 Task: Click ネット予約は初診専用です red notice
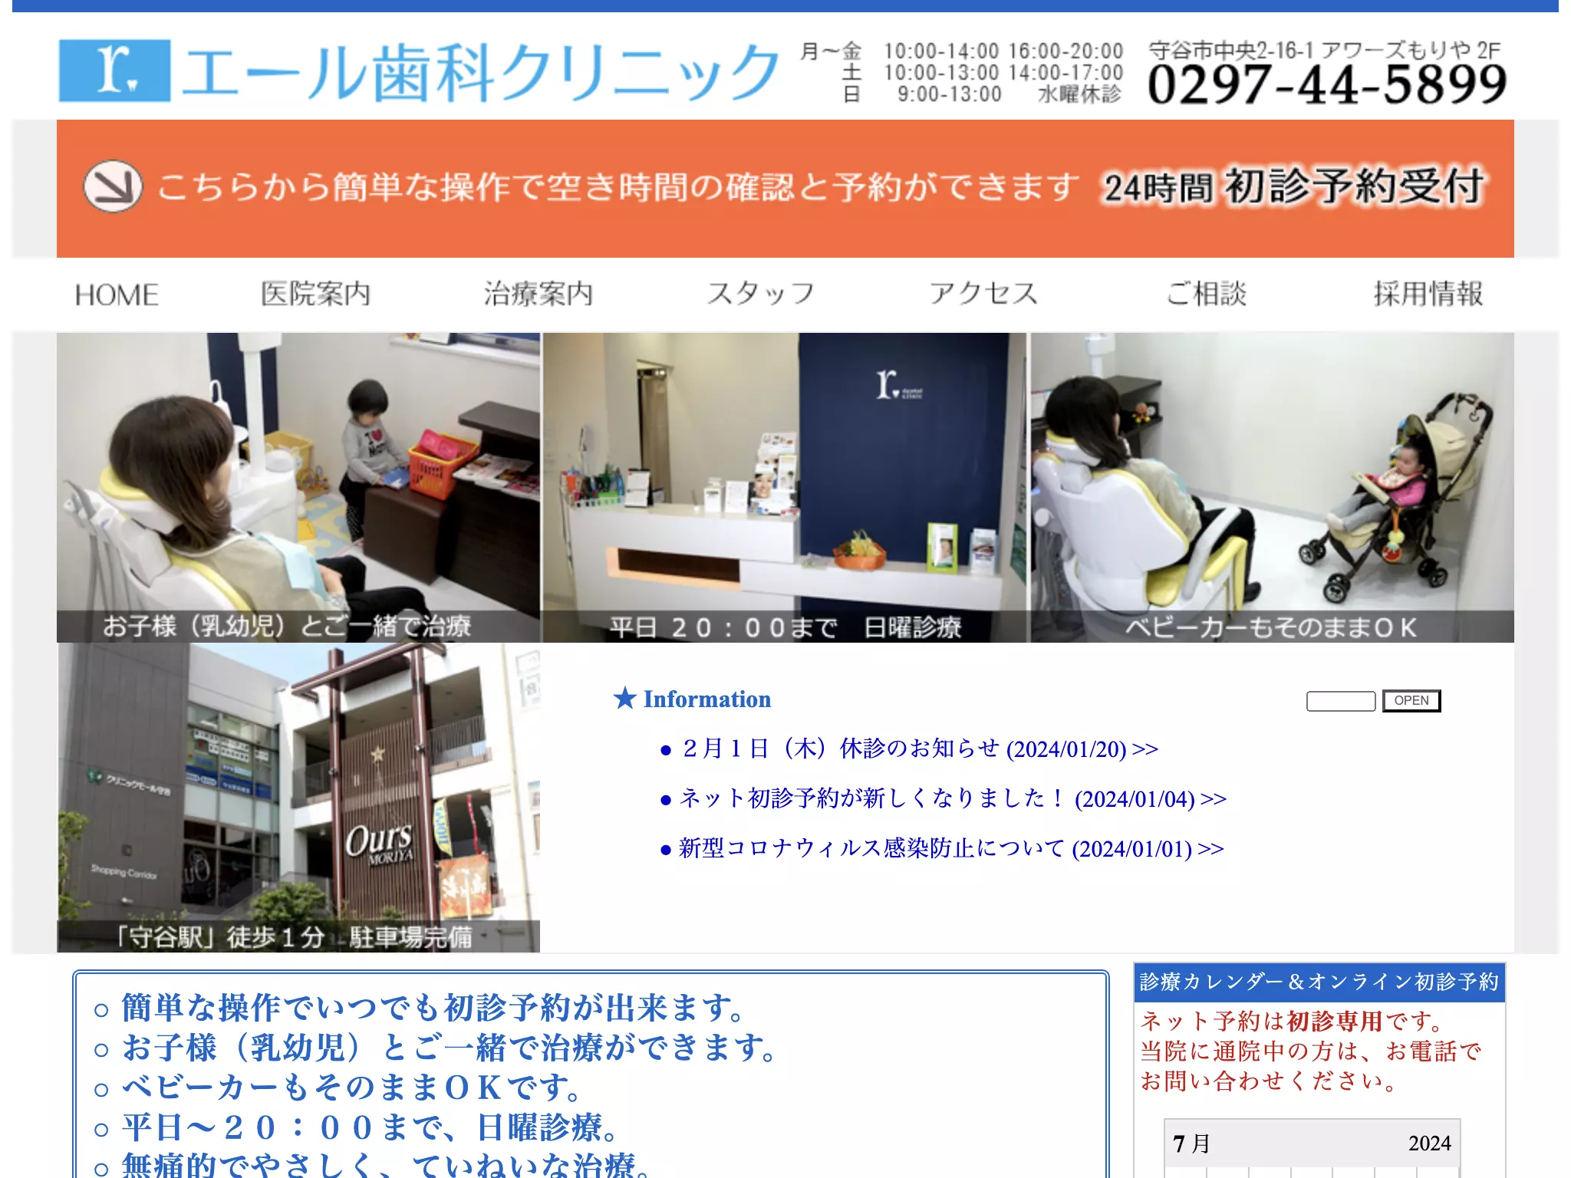[x=1293, y=1021]
